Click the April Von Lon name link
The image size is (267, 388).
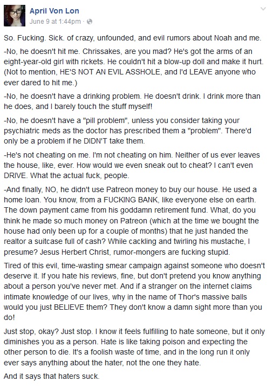54,11
